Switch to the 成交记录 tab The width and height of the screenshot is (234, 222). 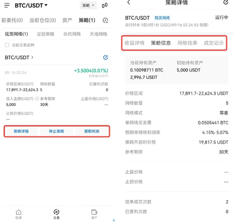[x=214, y=43]
